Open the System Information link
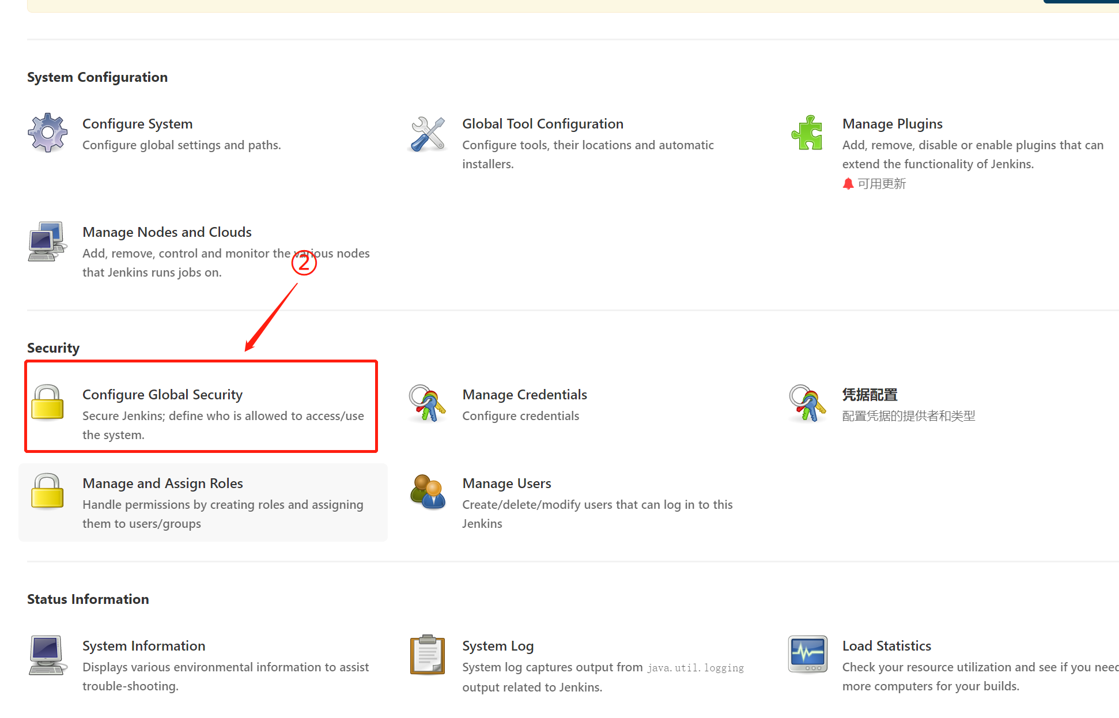1119x718 pixels. click(143, 646)
